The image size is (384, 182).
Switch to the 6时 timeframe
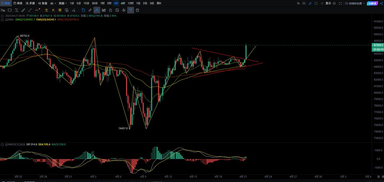pyautogui.click(x=123, y=3)
